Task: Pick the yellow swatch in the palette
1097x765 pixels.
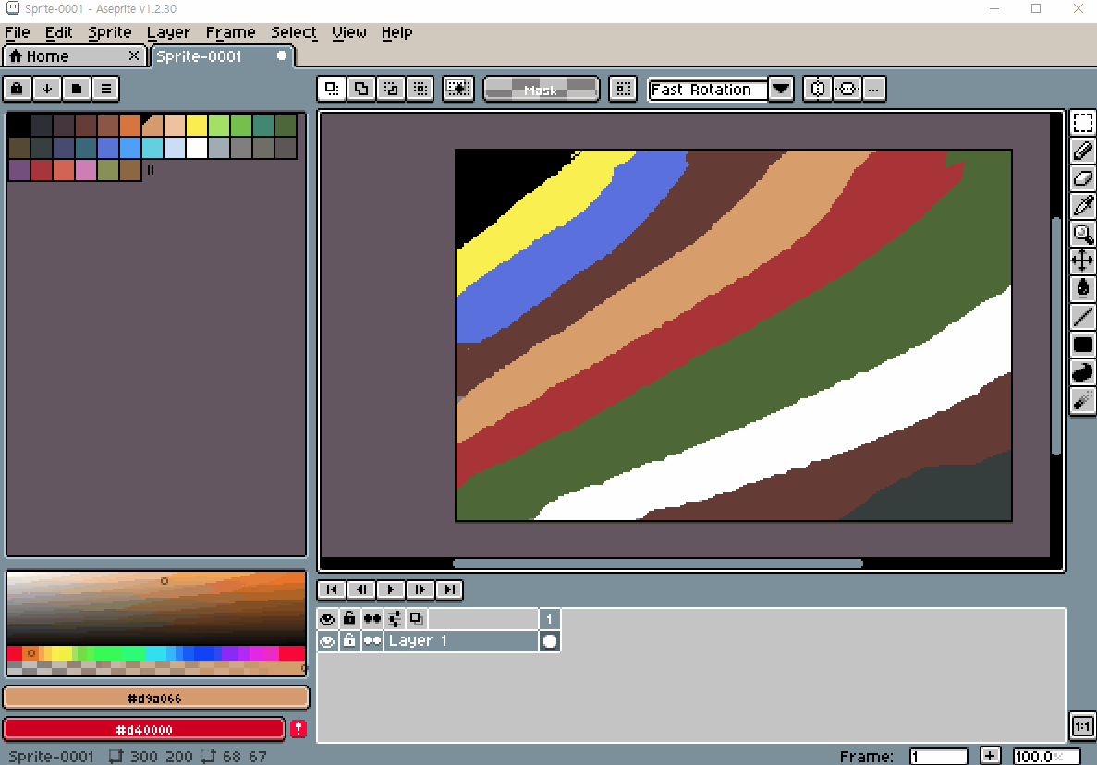Action: (x=197, y=126)
